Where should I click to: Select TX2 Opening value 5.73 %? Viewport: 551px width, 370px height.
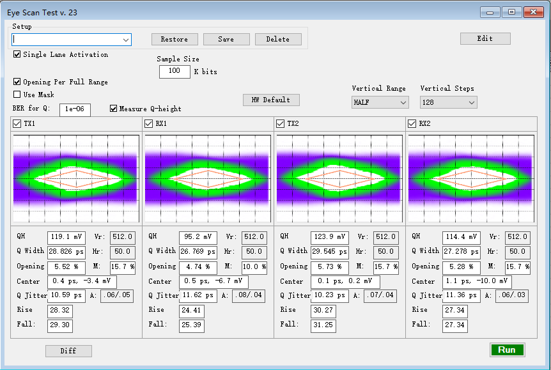tap(330, 267)
